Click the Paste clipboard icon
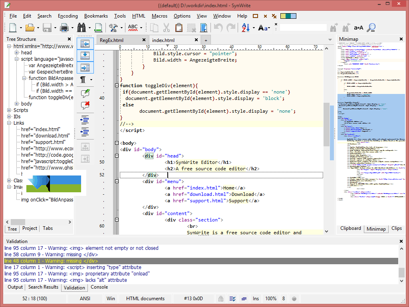 click(179, 28)
